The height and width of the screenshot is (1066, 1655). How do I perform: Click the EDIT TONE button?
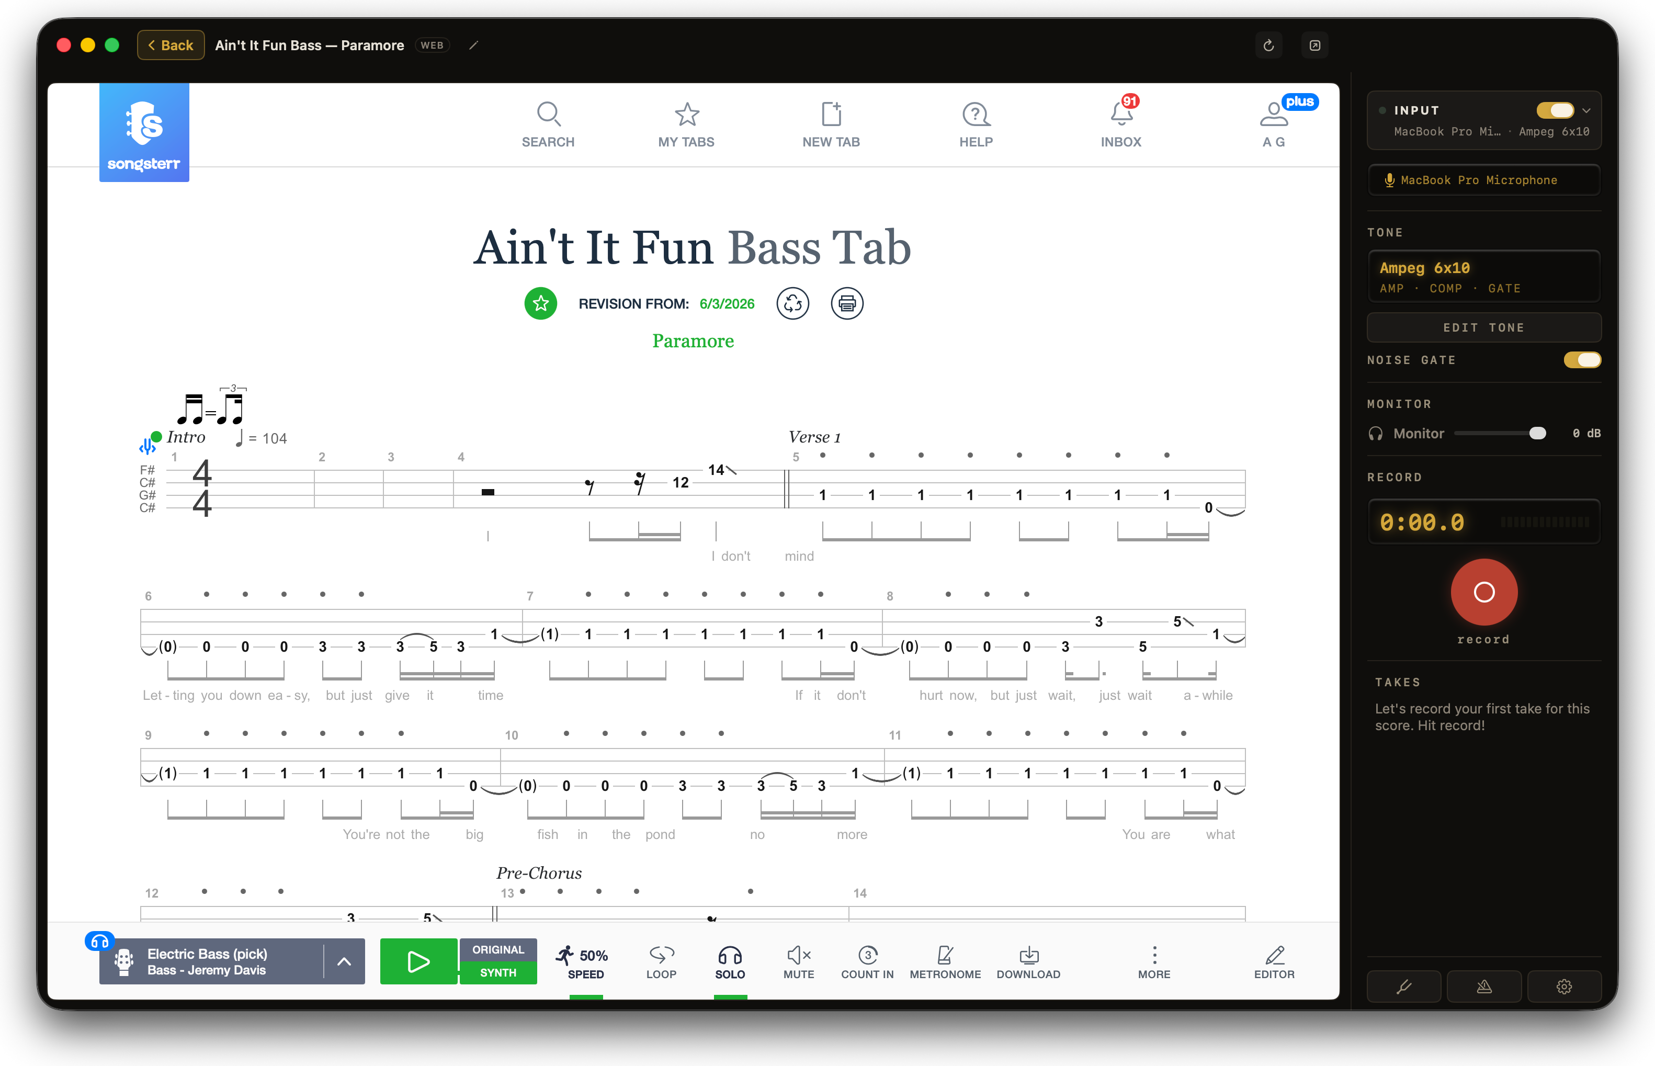click(1484, 327)
